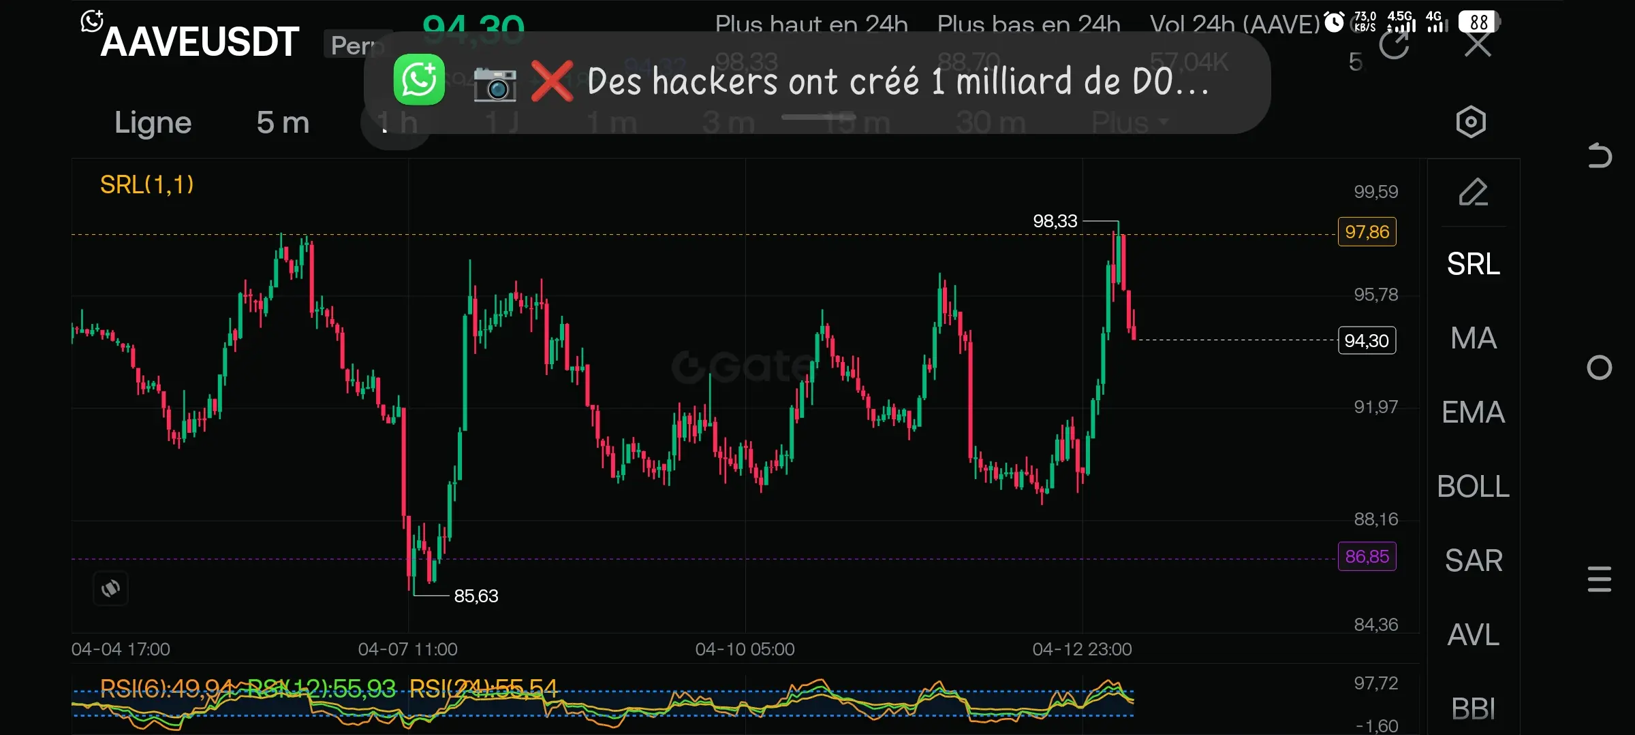This screenshot has width=1635, height=735.
Task: Tap Android back navigation icon
Action: (1599, 156)
